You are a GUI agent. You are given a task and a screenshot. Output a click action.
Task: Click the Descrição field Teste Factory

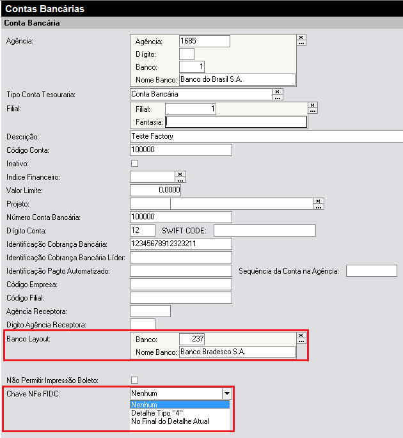[267, 136]
